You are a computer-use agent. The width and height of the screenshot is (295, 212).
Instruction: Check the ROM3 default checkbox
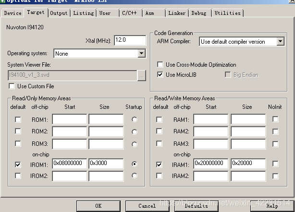[18, 143]
